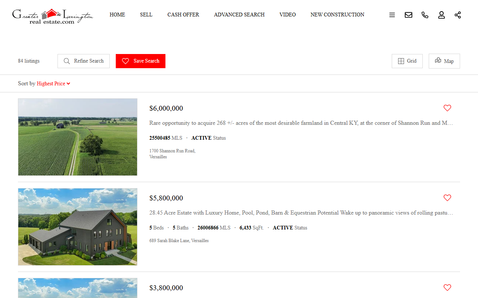Favorite the $5,800,000 listing heart

pos(447,198)
